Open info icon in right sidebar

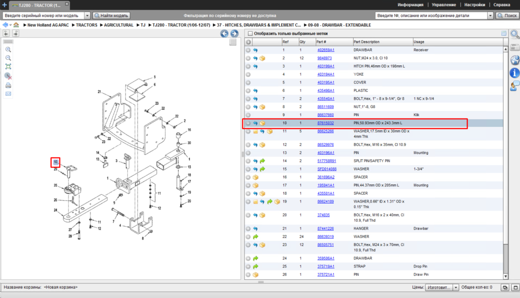tap(514, 73)
